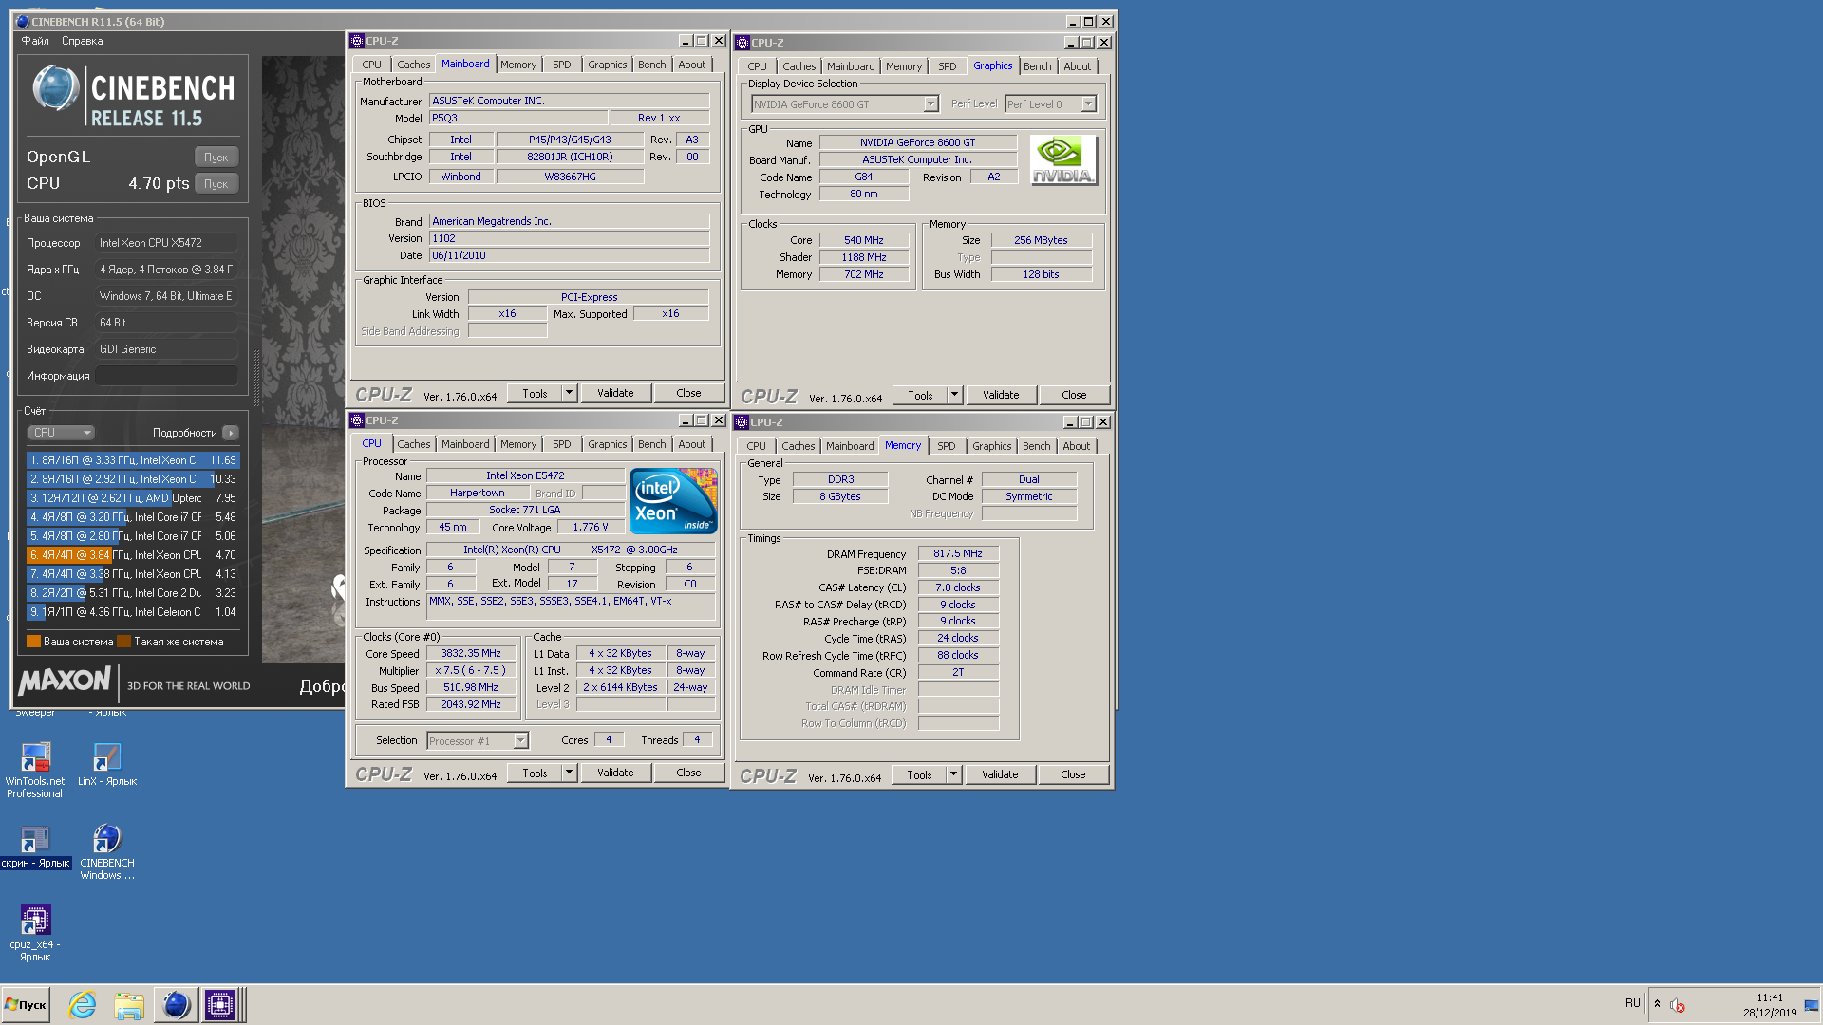Screen dimensions: 1823x1025
Task: Click the brown Такая же система swatch
Action: click(x=123, y=642)
